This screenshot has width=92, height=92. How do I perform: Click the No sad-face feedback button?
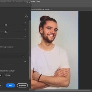[x=8, y=75]
